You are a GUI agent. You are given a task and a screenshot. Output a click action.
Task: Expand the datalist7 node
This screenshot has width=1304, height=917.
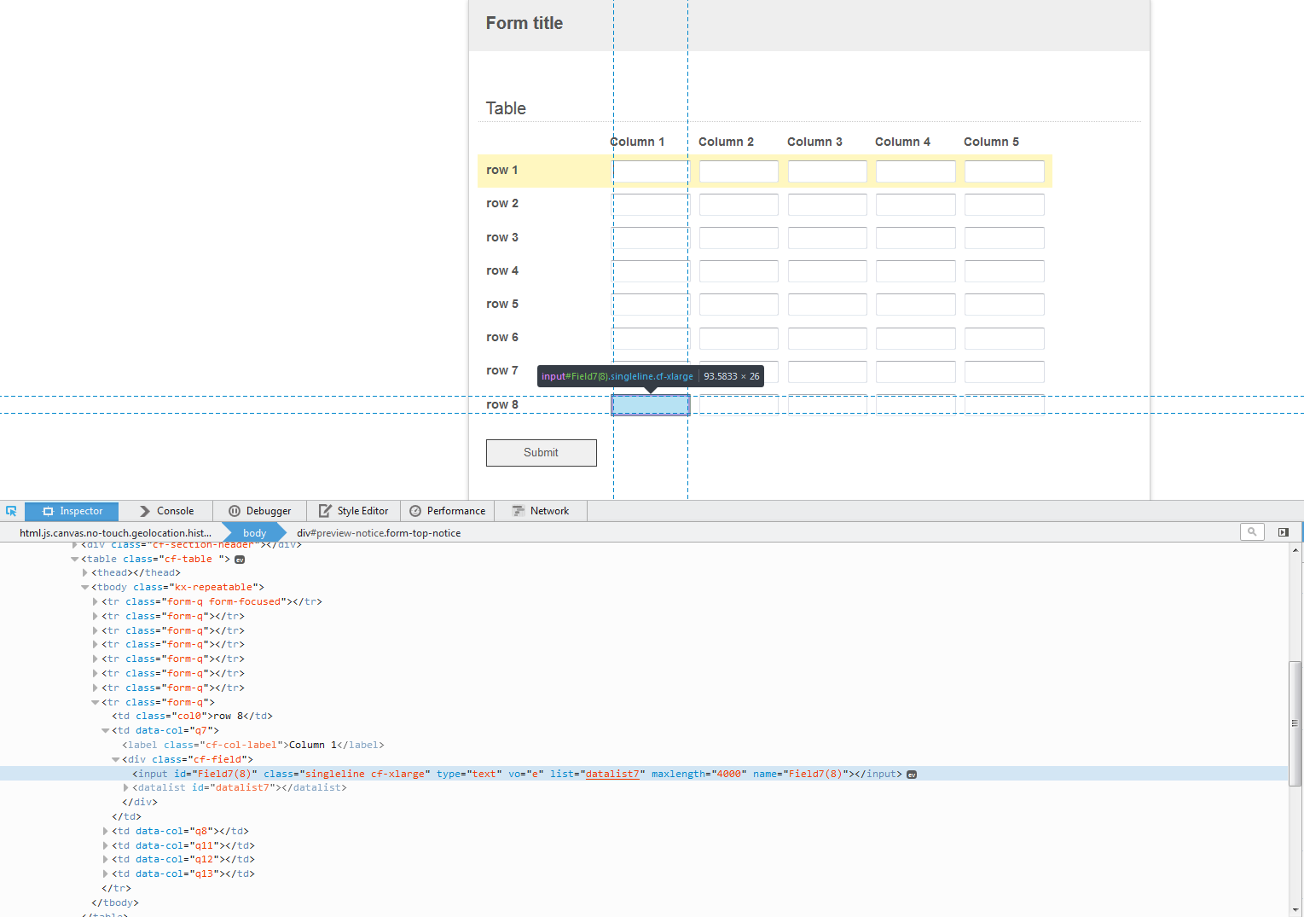coord(125,788)
